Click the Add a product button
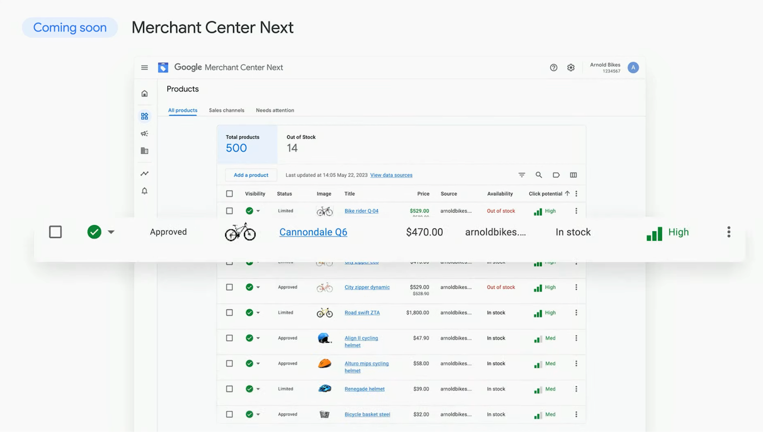763x432 pixels. pos(251,175)
